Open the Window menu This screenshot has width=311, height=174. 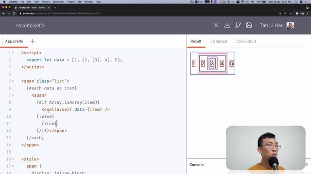pos(88,2)
